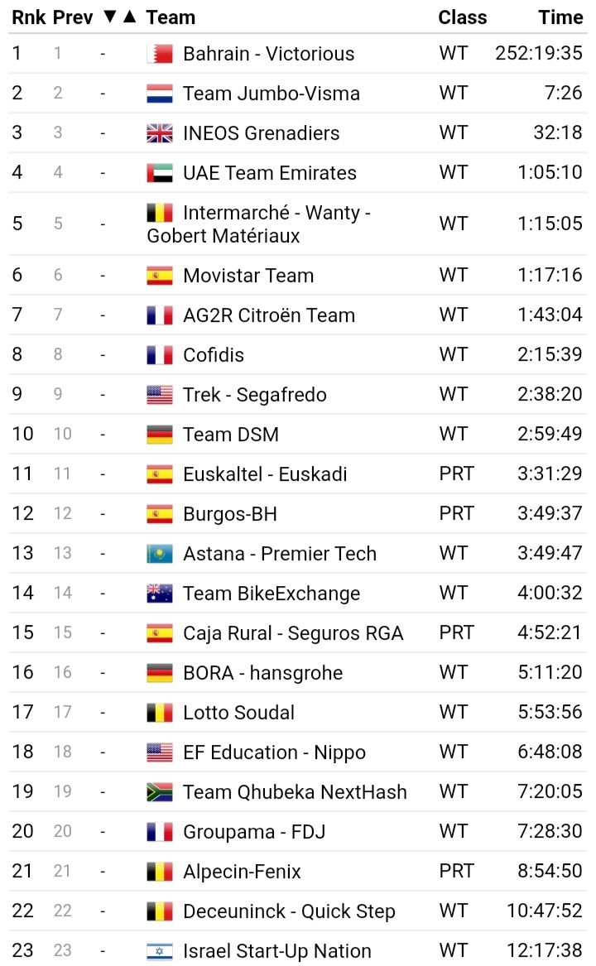
Task: Click the UAE flag beside UAE Team Emirates
Action: point(160,173)
